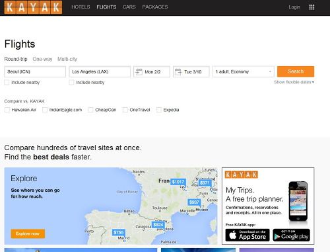Click the KAYAK logo in the header
The width and height of the screenshot is (330, 252).
33,7
